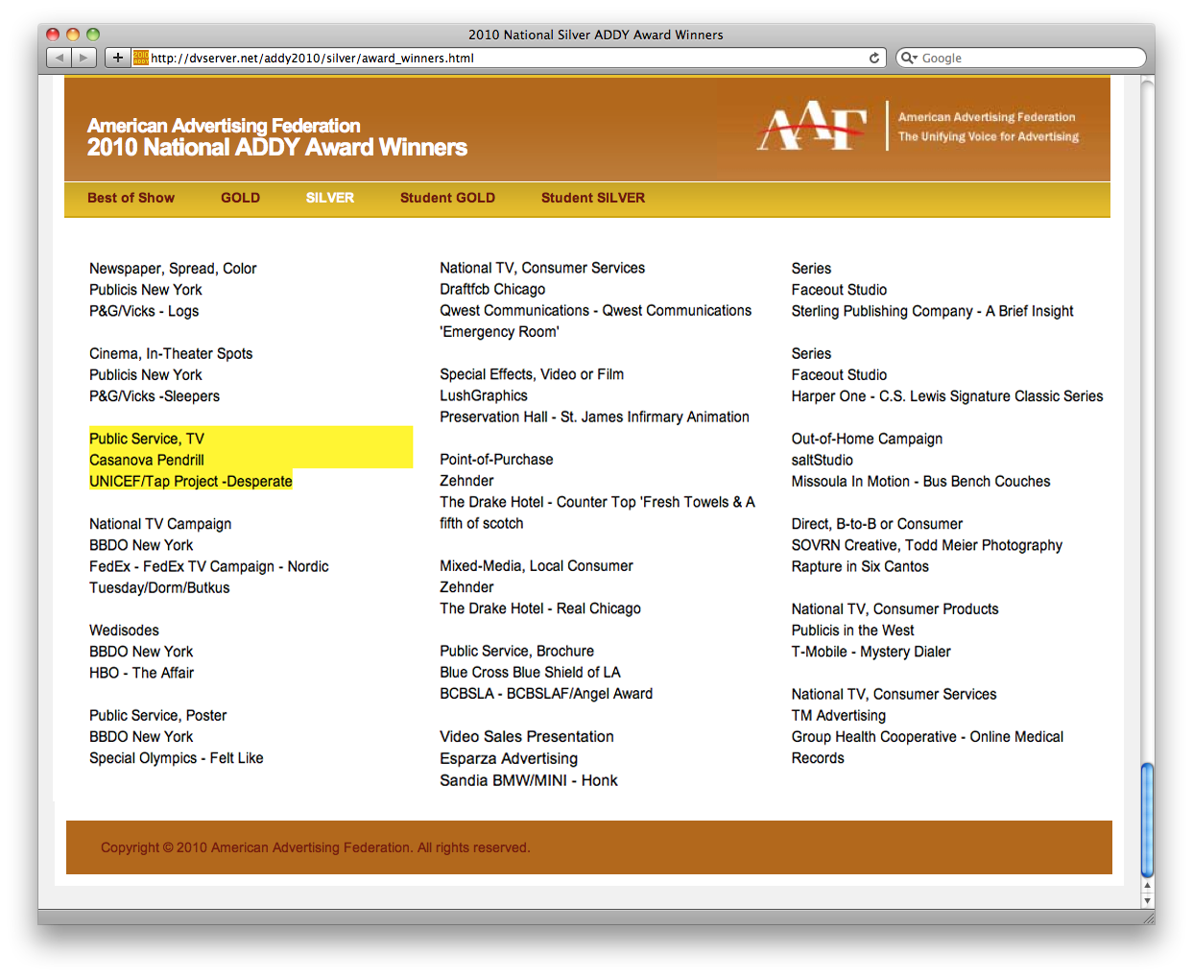
Task: Switch to the GOLD winners tab
Action: 240,198
